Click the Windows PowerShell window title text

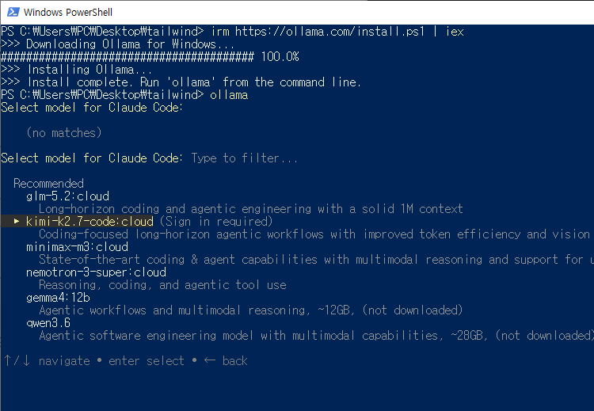(68, 13)
